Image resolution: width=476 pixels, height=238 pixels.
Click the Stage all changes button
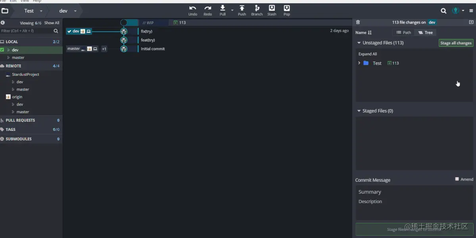(456, 43)
